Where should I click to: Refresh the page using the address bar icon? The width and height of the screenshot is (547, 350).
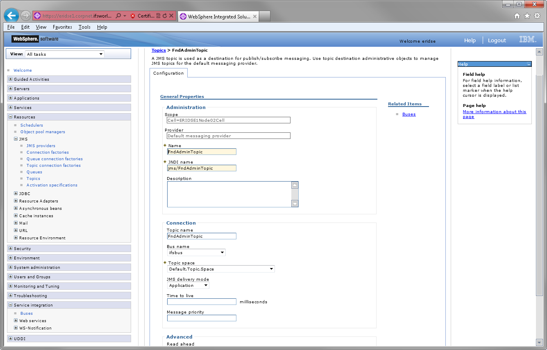[164, 16]
